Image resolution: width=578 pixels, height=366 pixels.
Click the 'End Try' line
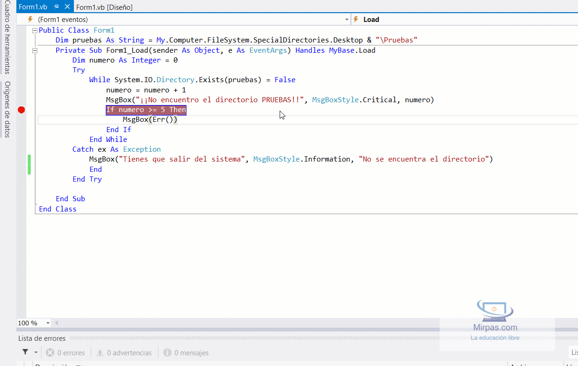pos(87,179)
